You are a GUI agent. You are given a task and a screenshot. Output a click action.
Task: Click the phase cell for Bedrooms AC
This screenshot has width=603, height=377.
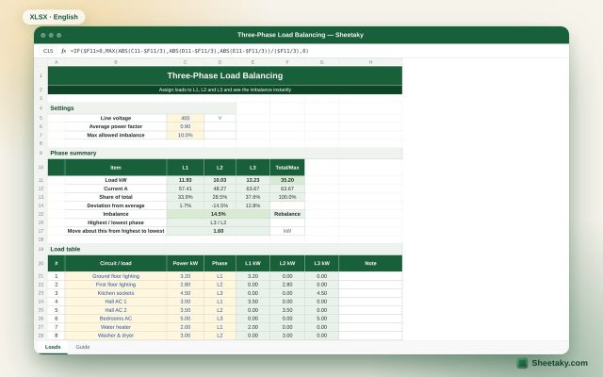220,319
